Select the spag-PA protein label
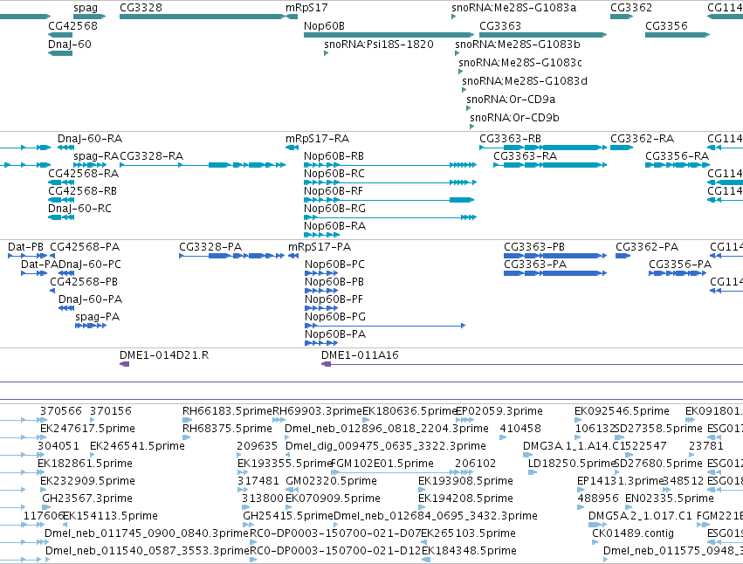The image size is (743, 564). point(97,317)
